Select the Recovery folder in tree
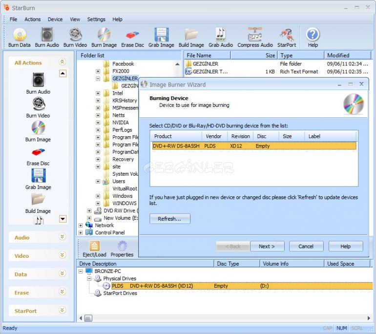The width and height of the screenshot is (376, 334). 123,159
